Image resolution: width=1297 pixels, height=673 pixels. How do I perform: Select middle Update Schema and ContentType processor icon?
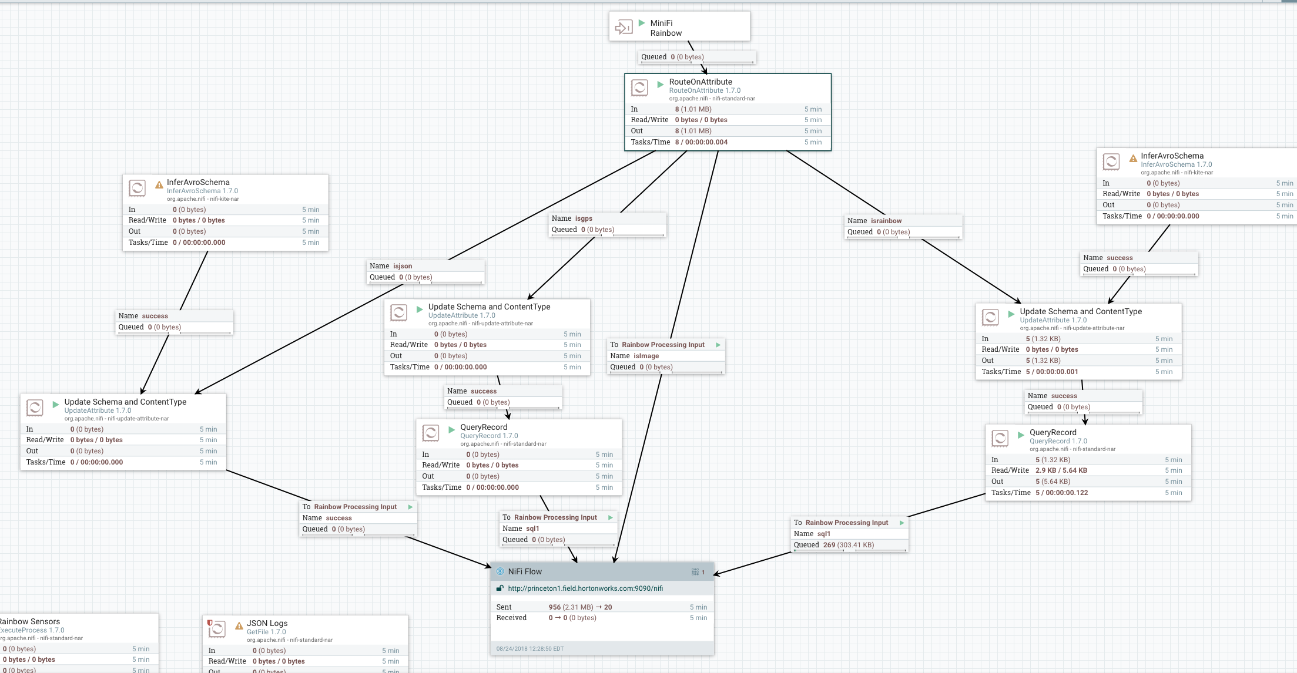pos(398,313)
